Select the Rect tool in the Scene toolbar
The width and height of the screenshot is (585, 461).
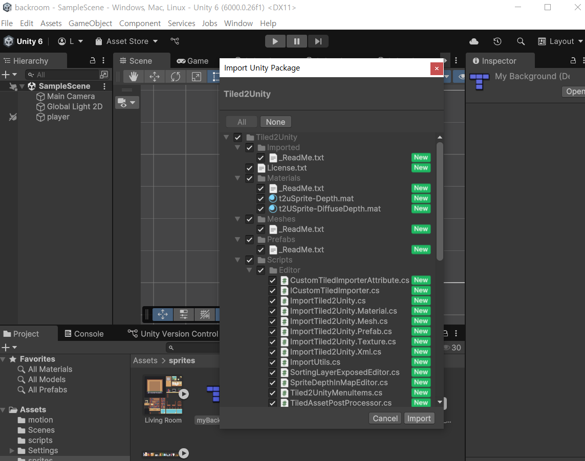(x=215, y=77)
